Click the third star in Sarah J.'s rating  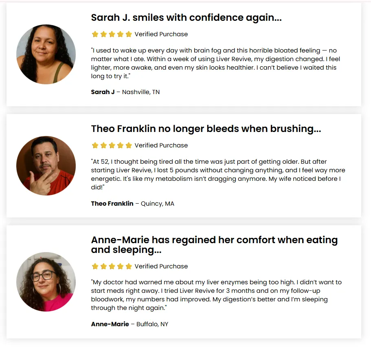point(112,34)
